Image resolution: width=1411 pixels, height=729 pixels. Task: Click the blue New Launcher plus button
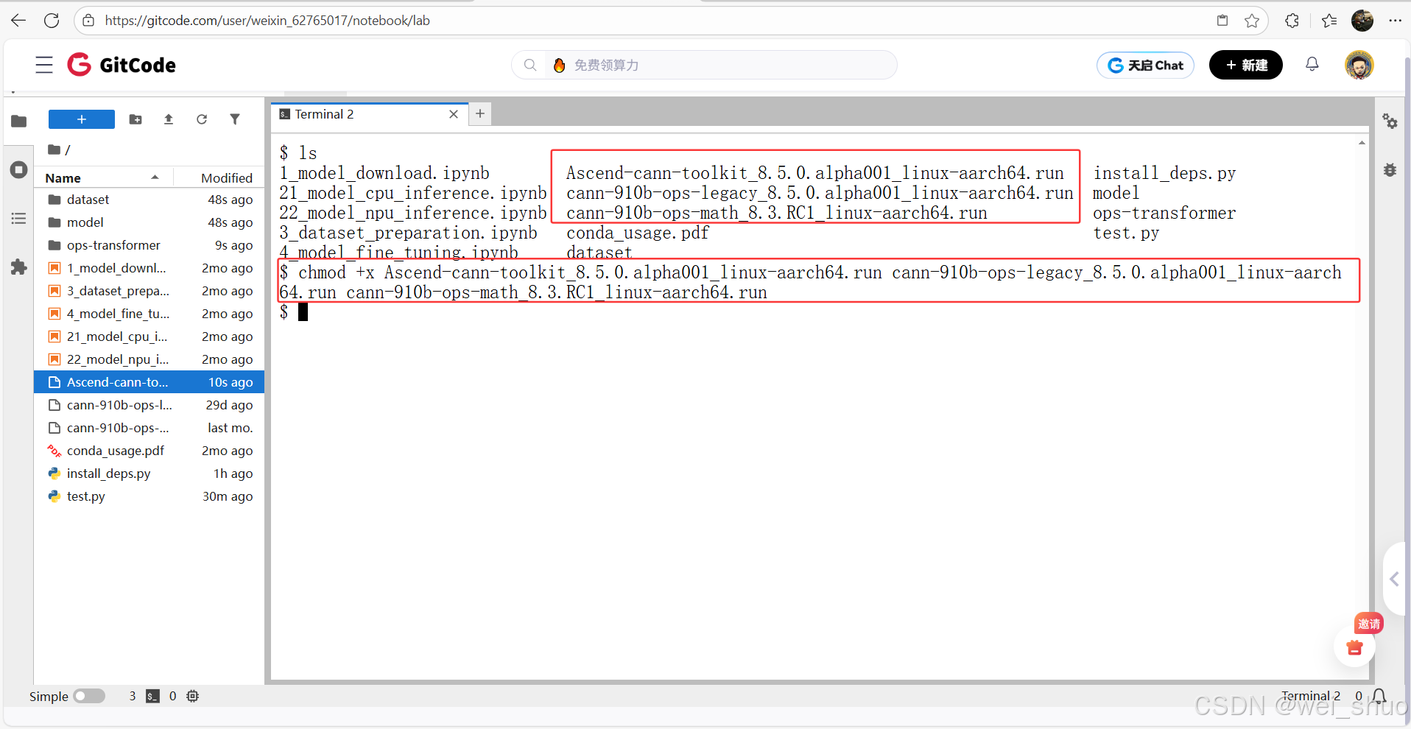[x=82, y=119]
